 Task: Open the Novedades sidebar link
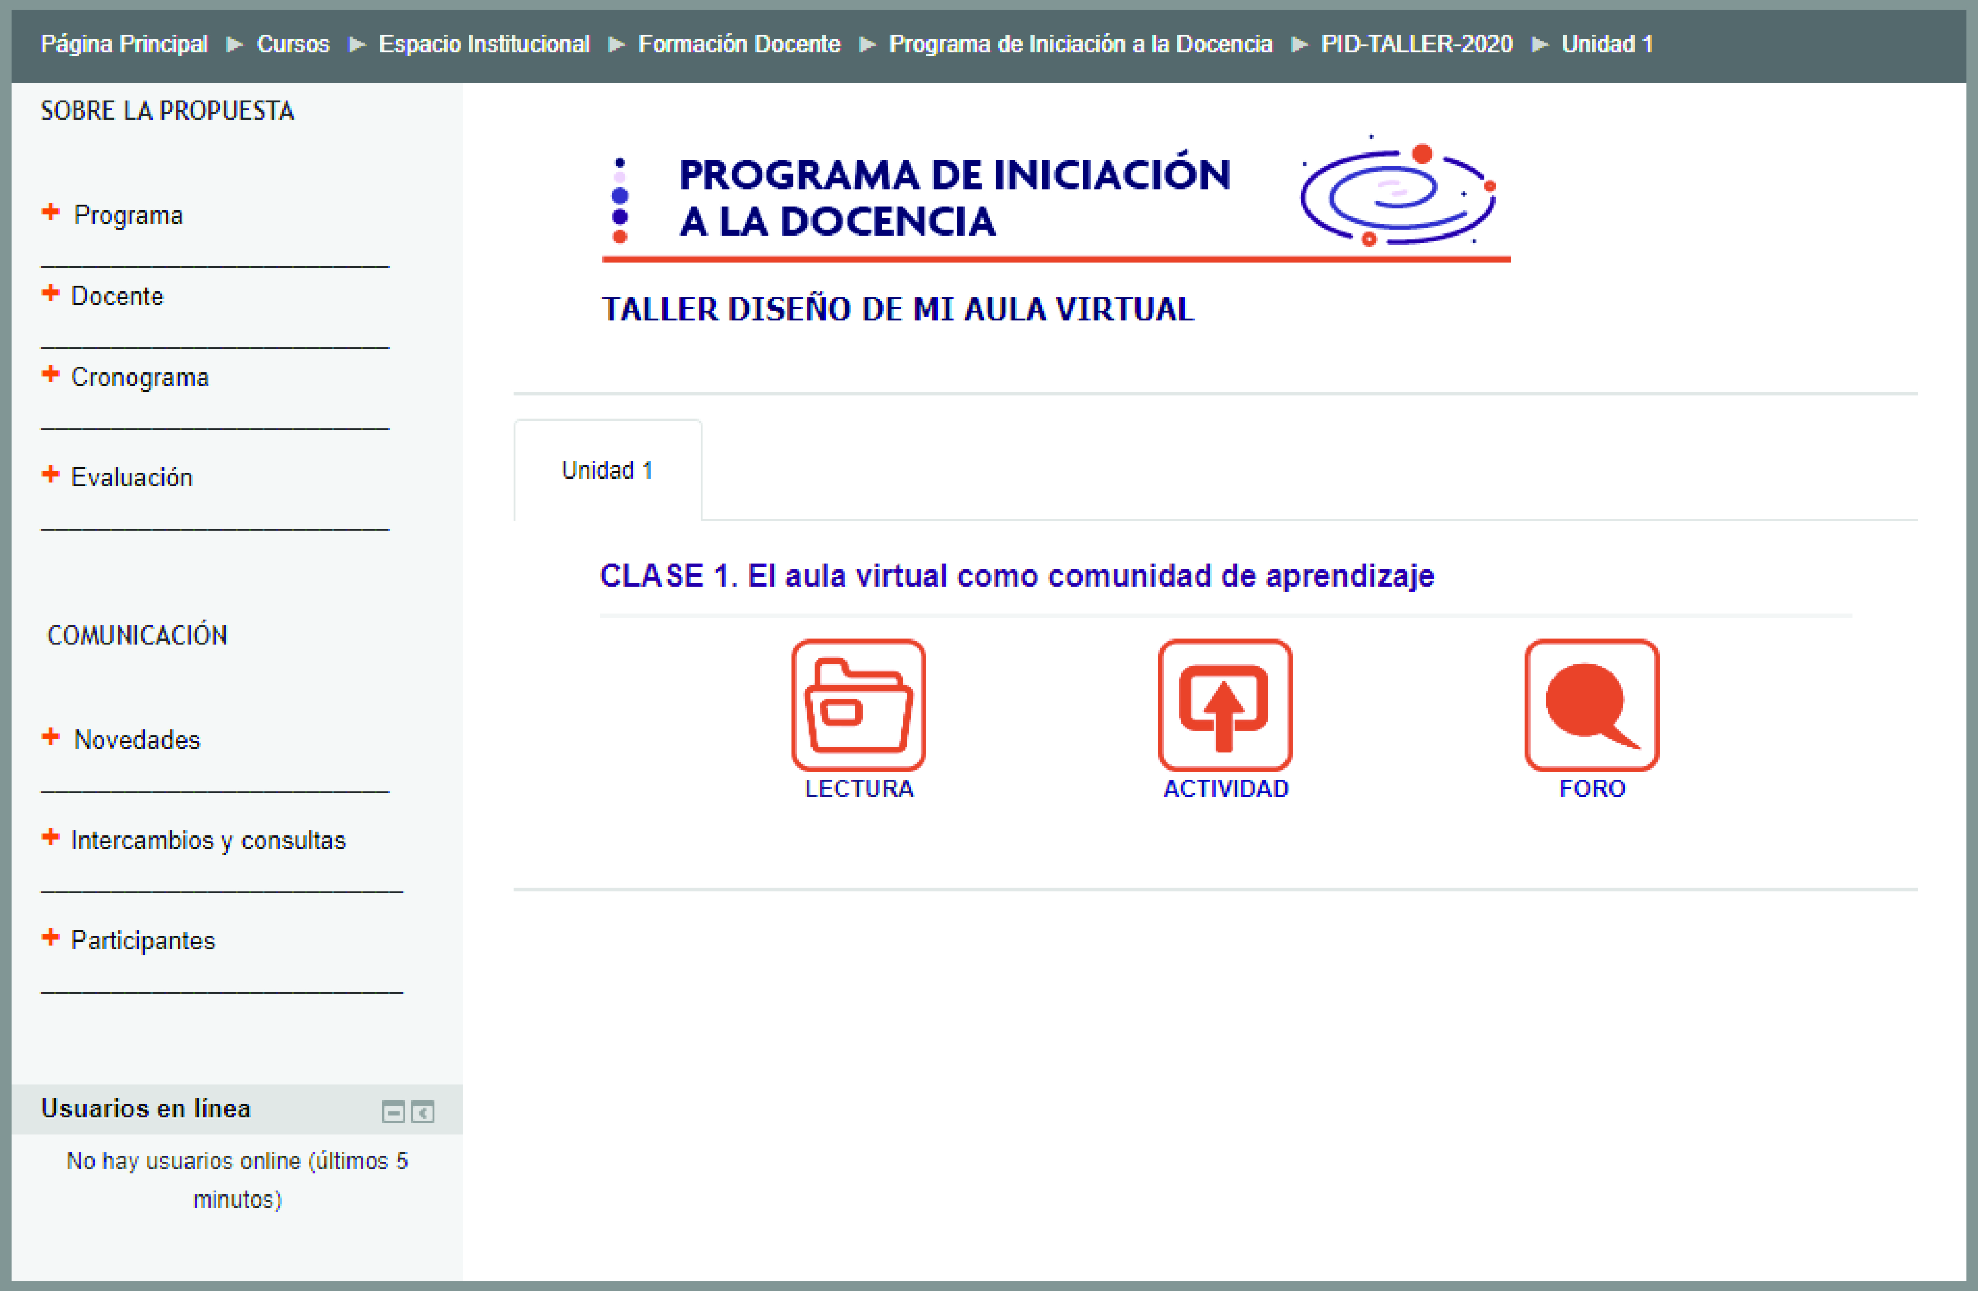pos(137,740)
